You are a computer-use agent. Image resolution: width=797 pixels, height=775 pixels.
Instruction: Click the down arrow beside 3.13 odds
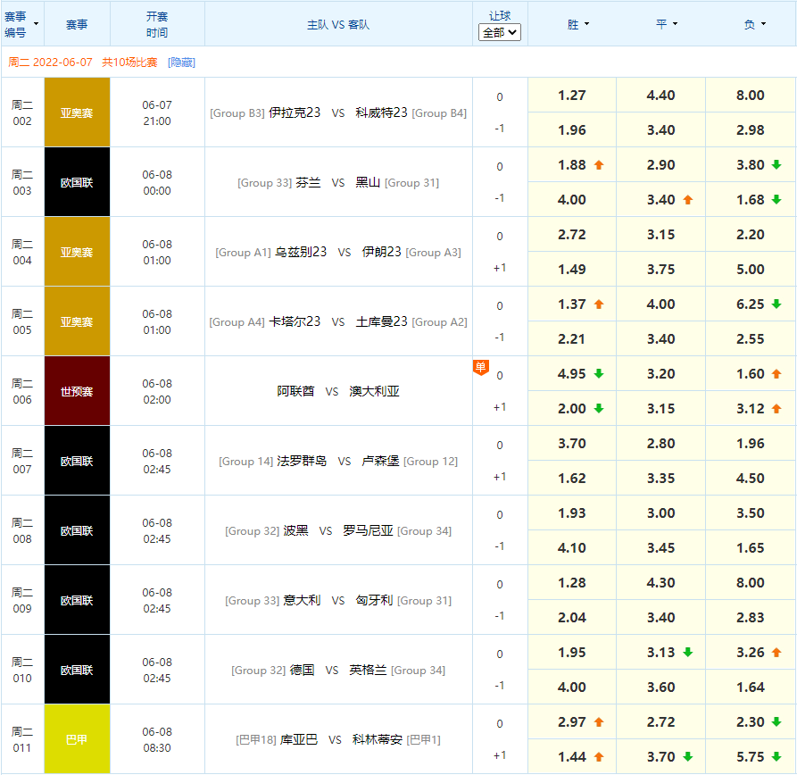(x=688, y=653)
